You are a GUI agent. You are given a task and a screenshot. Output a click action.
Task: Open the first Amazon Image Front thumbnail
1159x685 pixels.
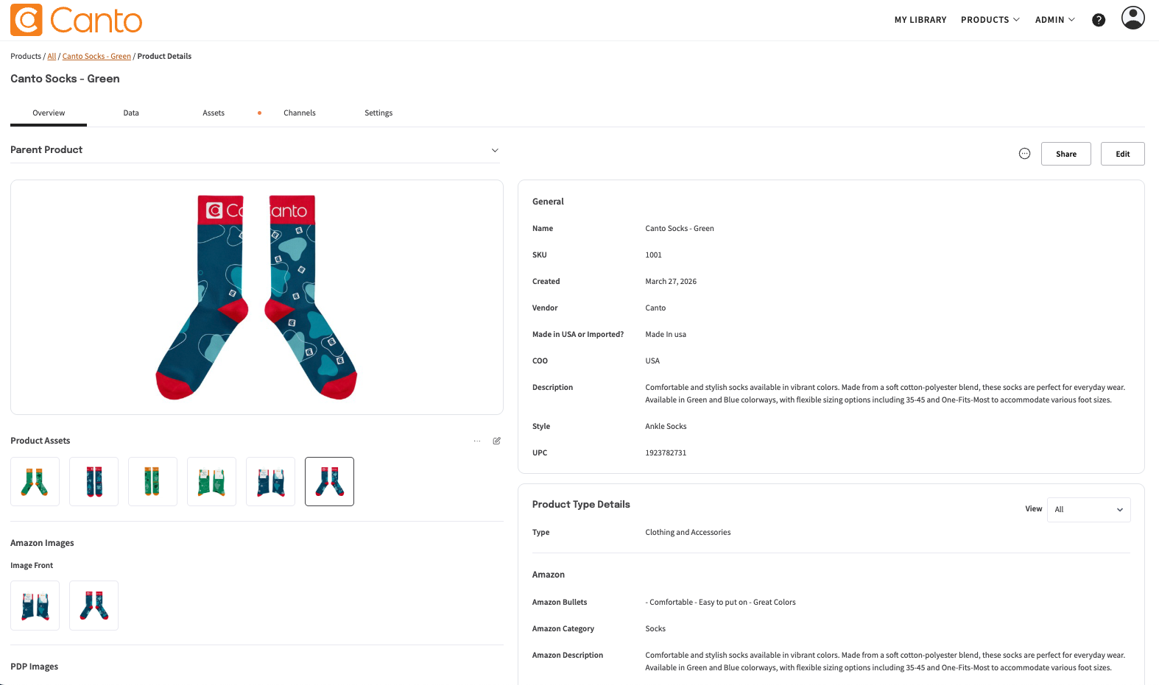35,606
